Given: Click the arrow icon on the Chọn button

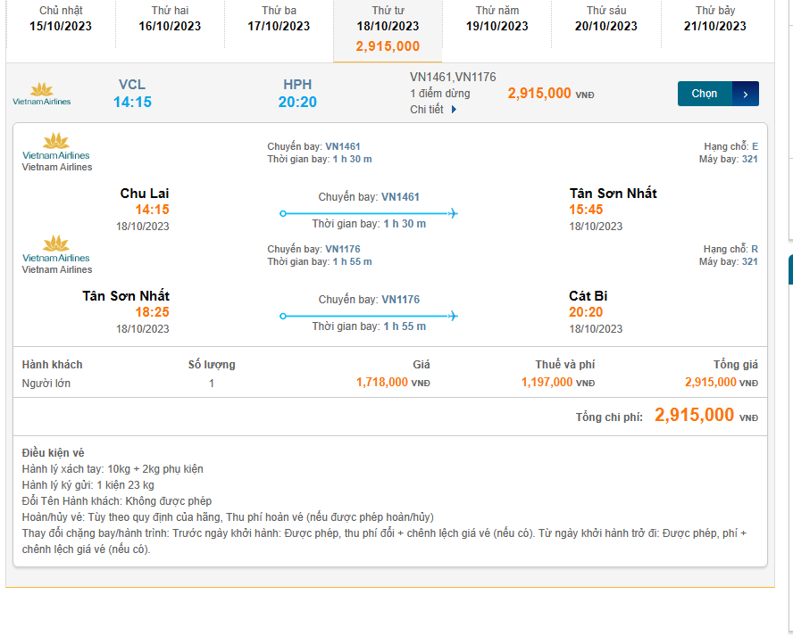Looking at the screenshot, I should click(x=746, y=94).
